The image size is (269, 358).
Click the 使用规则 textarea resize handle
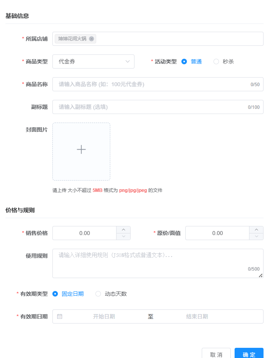260,276
